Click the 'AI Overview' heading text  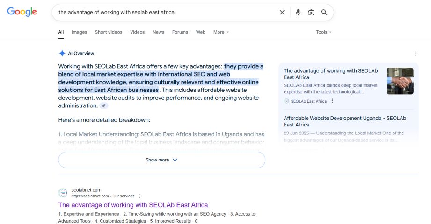(81, 53)
